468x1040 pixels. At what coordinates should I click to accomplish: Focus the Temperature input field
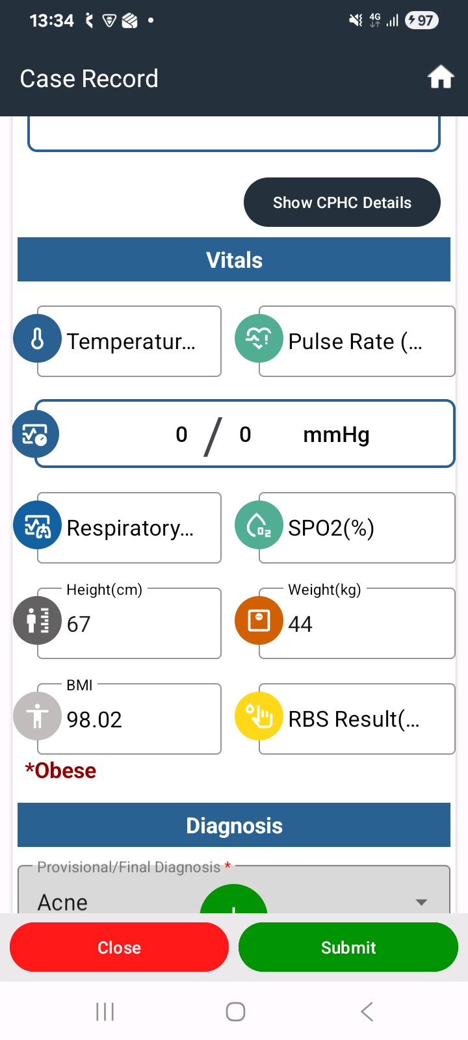[x=129, y=341]
